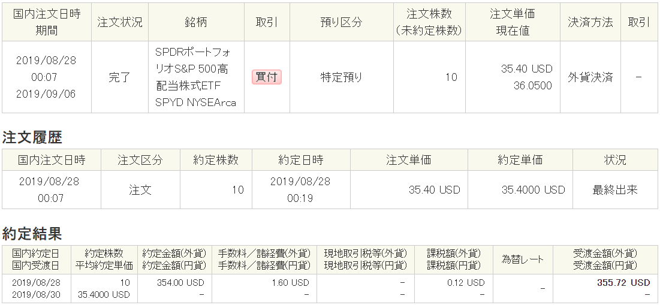Click the 外貨決済 settlement cell

[590, 77]
